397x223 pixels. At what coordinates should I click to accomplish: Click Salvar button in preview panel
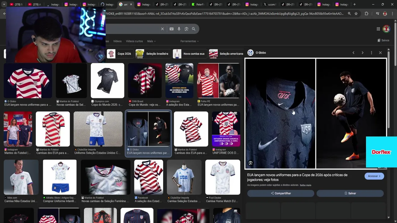(x=350, y=193)
